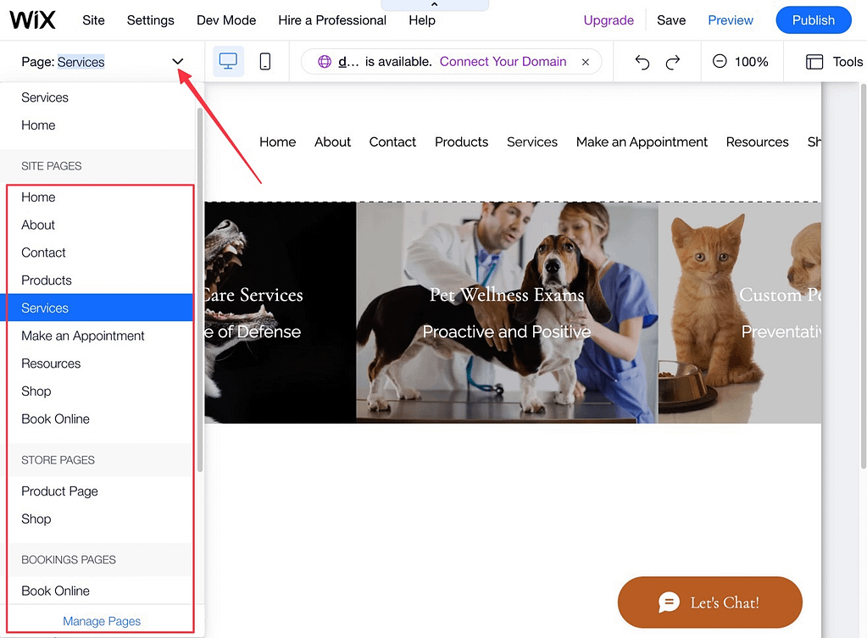Open the Site menu
Image resolution: width=867 pixels, height=638 pixels.
point(93,20)
